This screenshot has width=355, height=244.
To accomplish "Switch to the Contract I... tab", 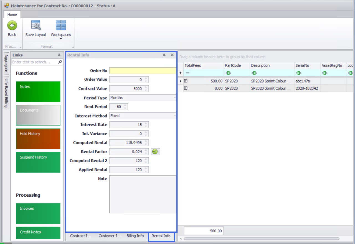I will 80,236.
